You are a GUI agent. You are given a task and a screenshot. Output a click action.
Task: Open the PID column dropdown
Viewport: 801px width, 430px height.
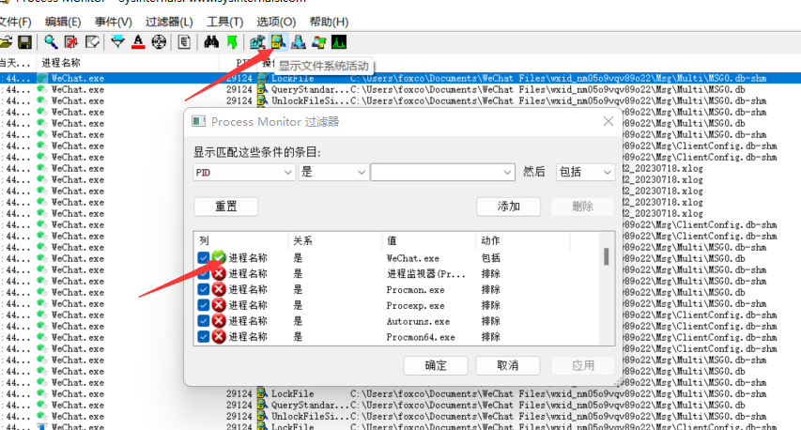coord(244,172)
